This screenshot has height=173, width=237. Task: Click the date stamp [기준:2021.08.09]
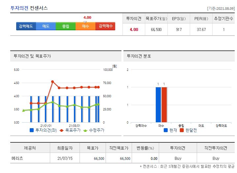[x=221, y=9]
